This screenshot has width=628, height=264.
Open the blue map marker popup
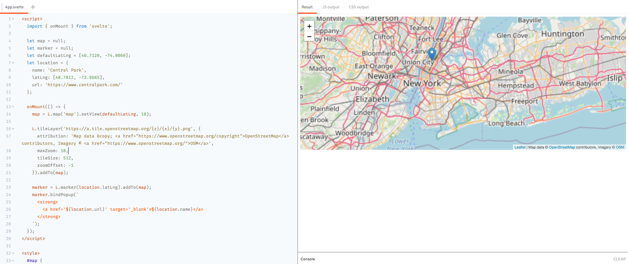tap(432, 54)
